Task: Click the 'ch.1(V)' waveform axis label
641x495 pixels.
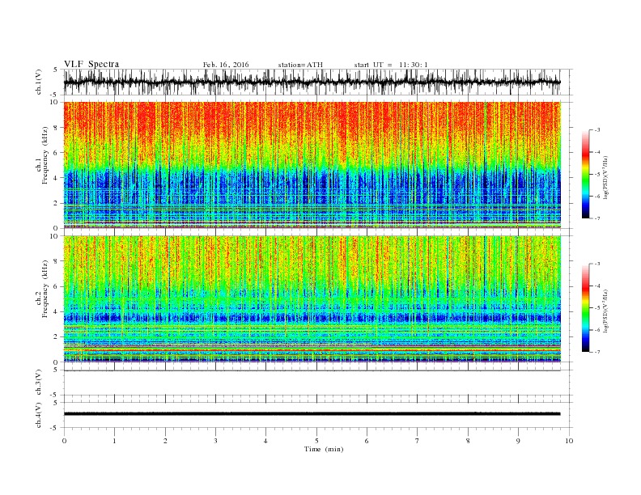Action: click(39, 82)
